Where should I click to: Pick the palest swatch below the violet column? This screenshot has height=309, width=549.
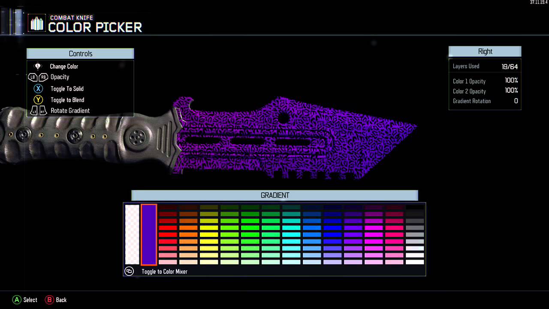[353, 262]
